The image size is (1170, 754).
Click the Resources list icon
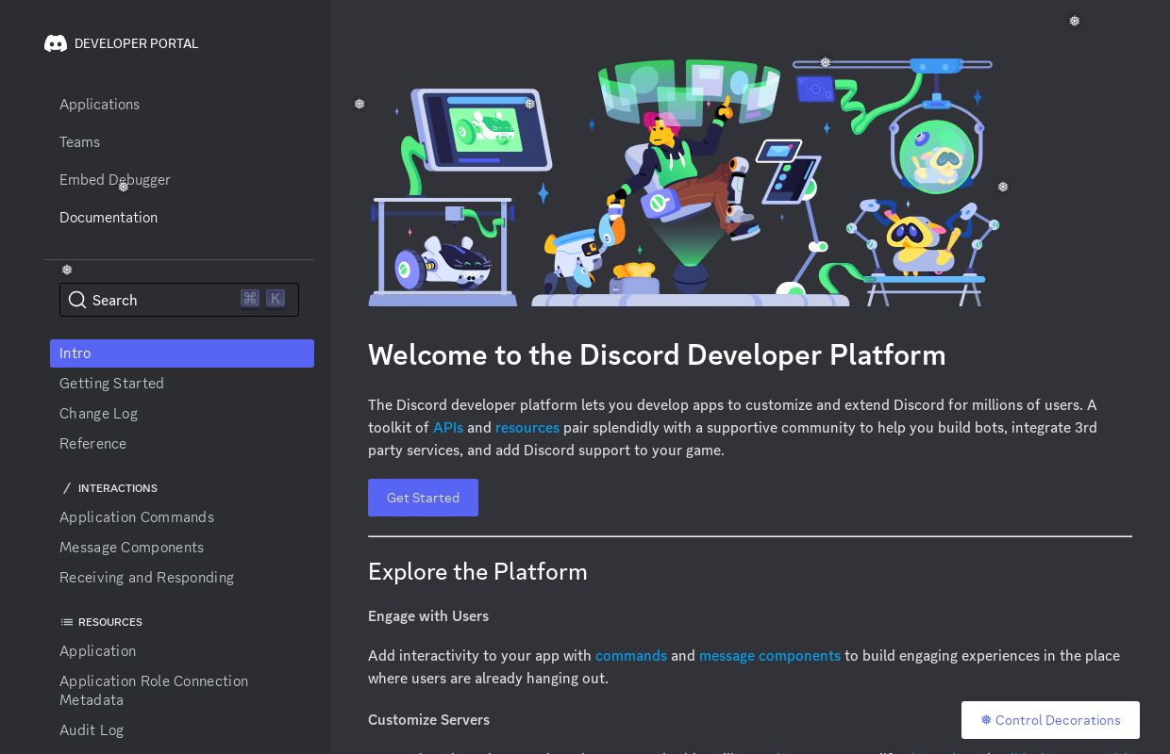pos(67,622)
